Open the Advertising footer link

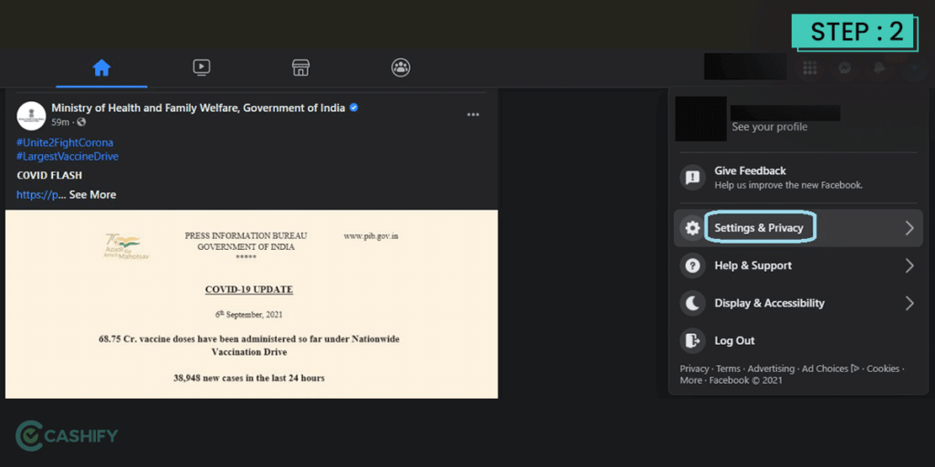point(771,368)
